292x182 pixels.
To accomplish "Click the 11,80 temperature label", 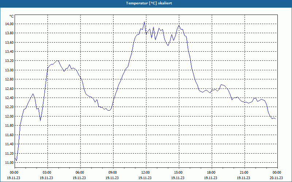I will click(9, 126).
